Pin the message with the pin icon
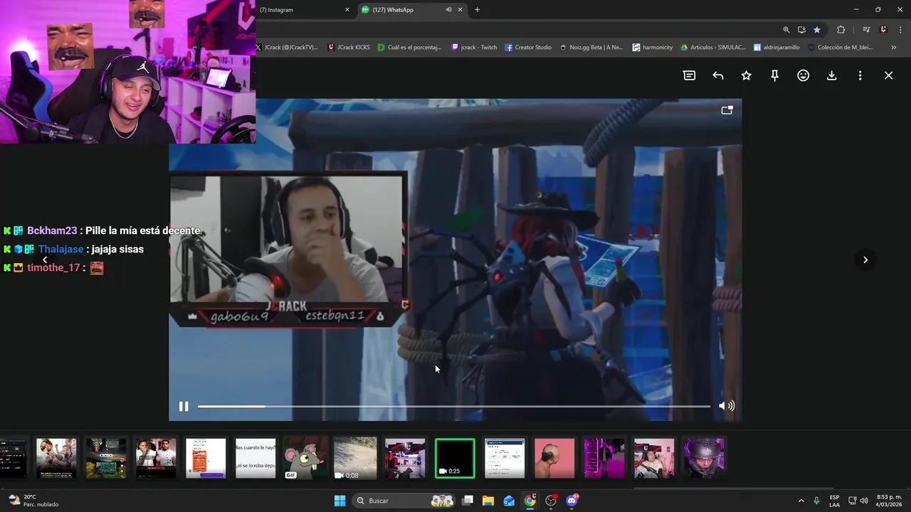 (774, 75)
